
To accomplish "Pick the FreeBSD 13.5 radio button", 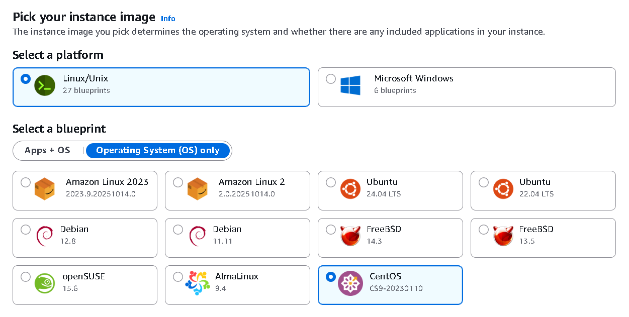I will 484,230.
